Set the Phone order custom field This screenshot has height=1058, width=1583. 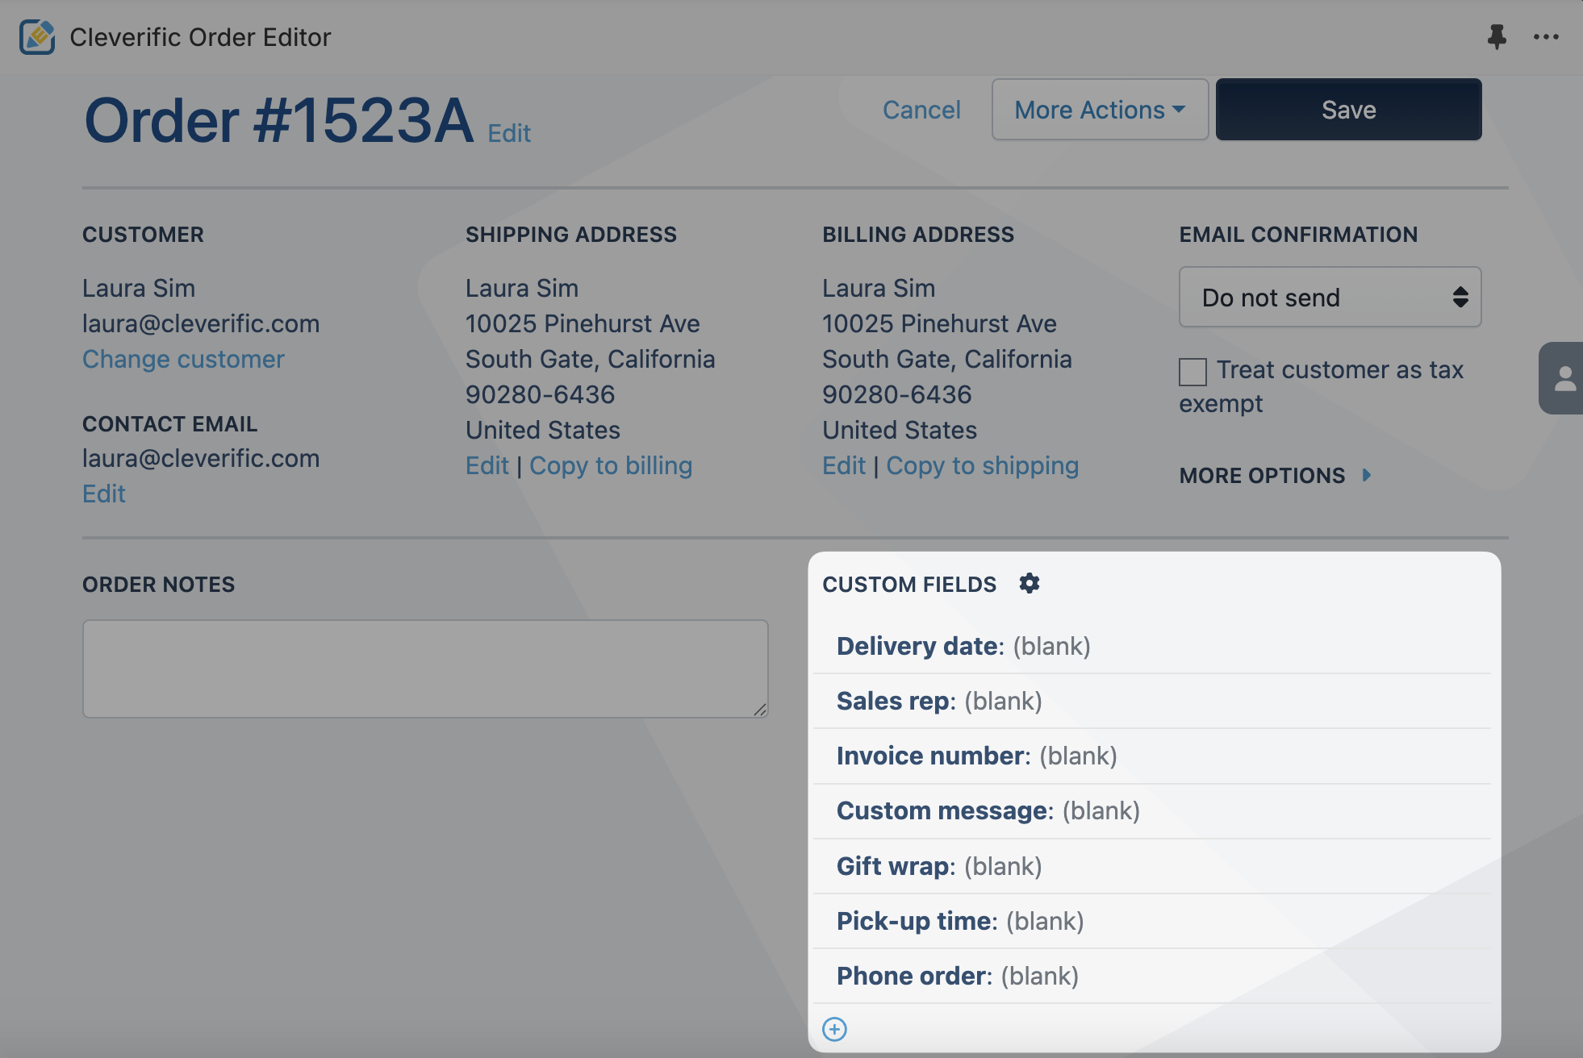[x=1151, y=976]
